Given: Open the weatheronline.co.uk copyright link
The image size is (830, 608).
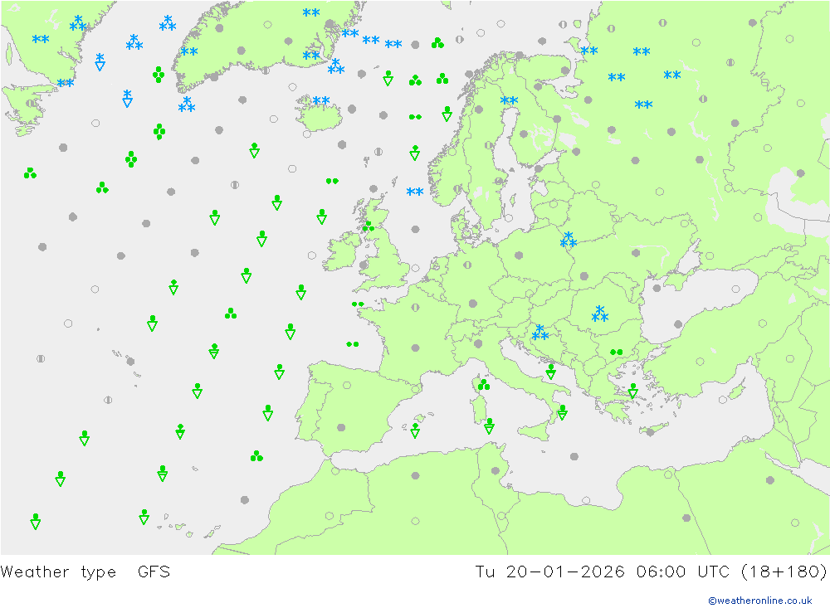Looking at the screenshot, I should tap(759, 600).
